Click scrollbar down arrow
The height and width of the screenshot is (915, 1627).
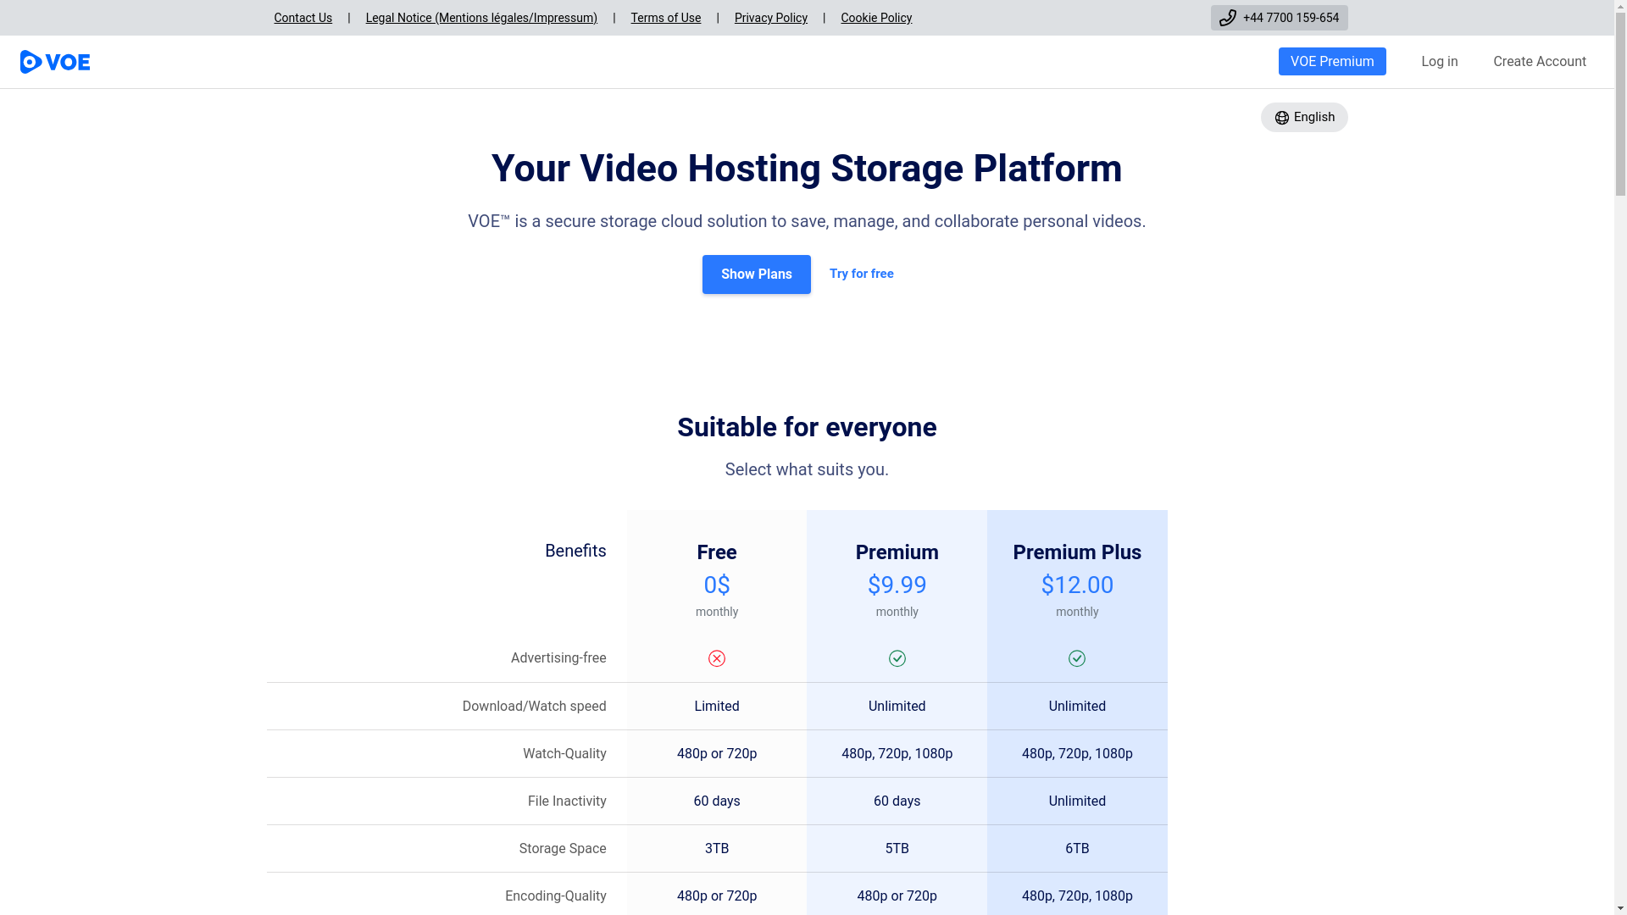pyautogui.click(x=1620, y=908)
